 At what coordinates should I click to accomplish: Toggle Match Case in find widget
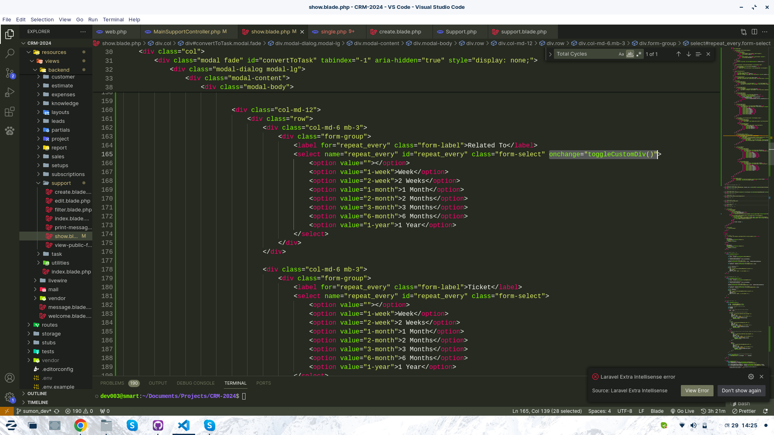click(x=621, y=54)
